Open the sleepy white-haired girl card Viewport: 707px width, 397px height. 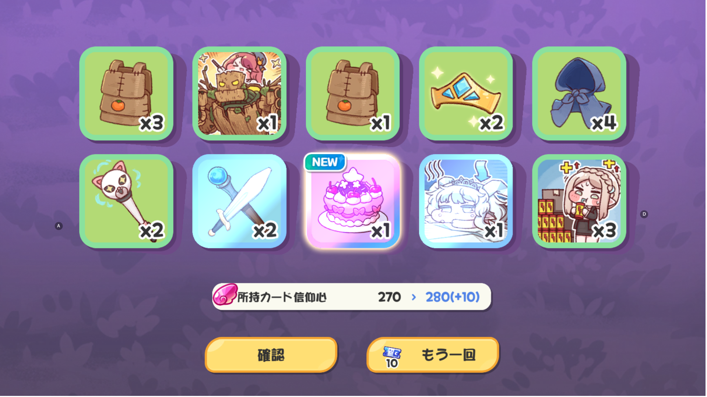point(466,201)
